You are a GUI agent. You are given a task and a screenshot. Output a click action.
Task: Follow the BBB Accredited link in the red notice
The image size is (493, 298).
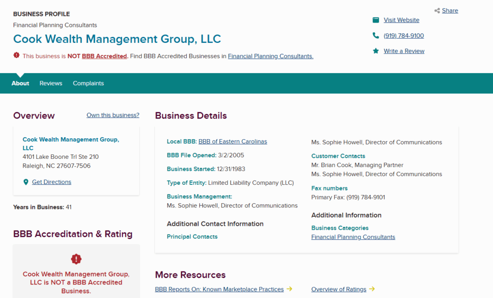pos(104,56)
